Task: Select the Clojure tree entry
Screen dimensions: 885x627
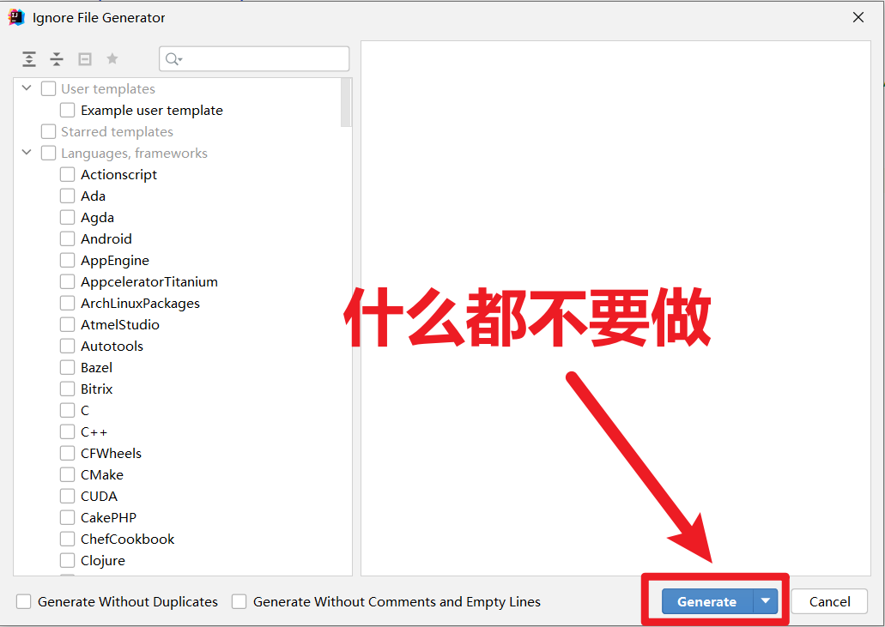Action: [x=103, y=560]
